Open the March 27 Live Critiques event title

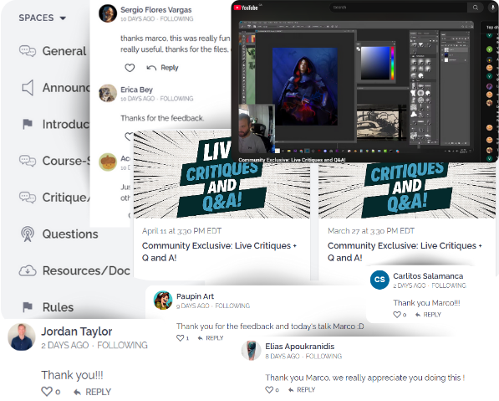point(405,251)
